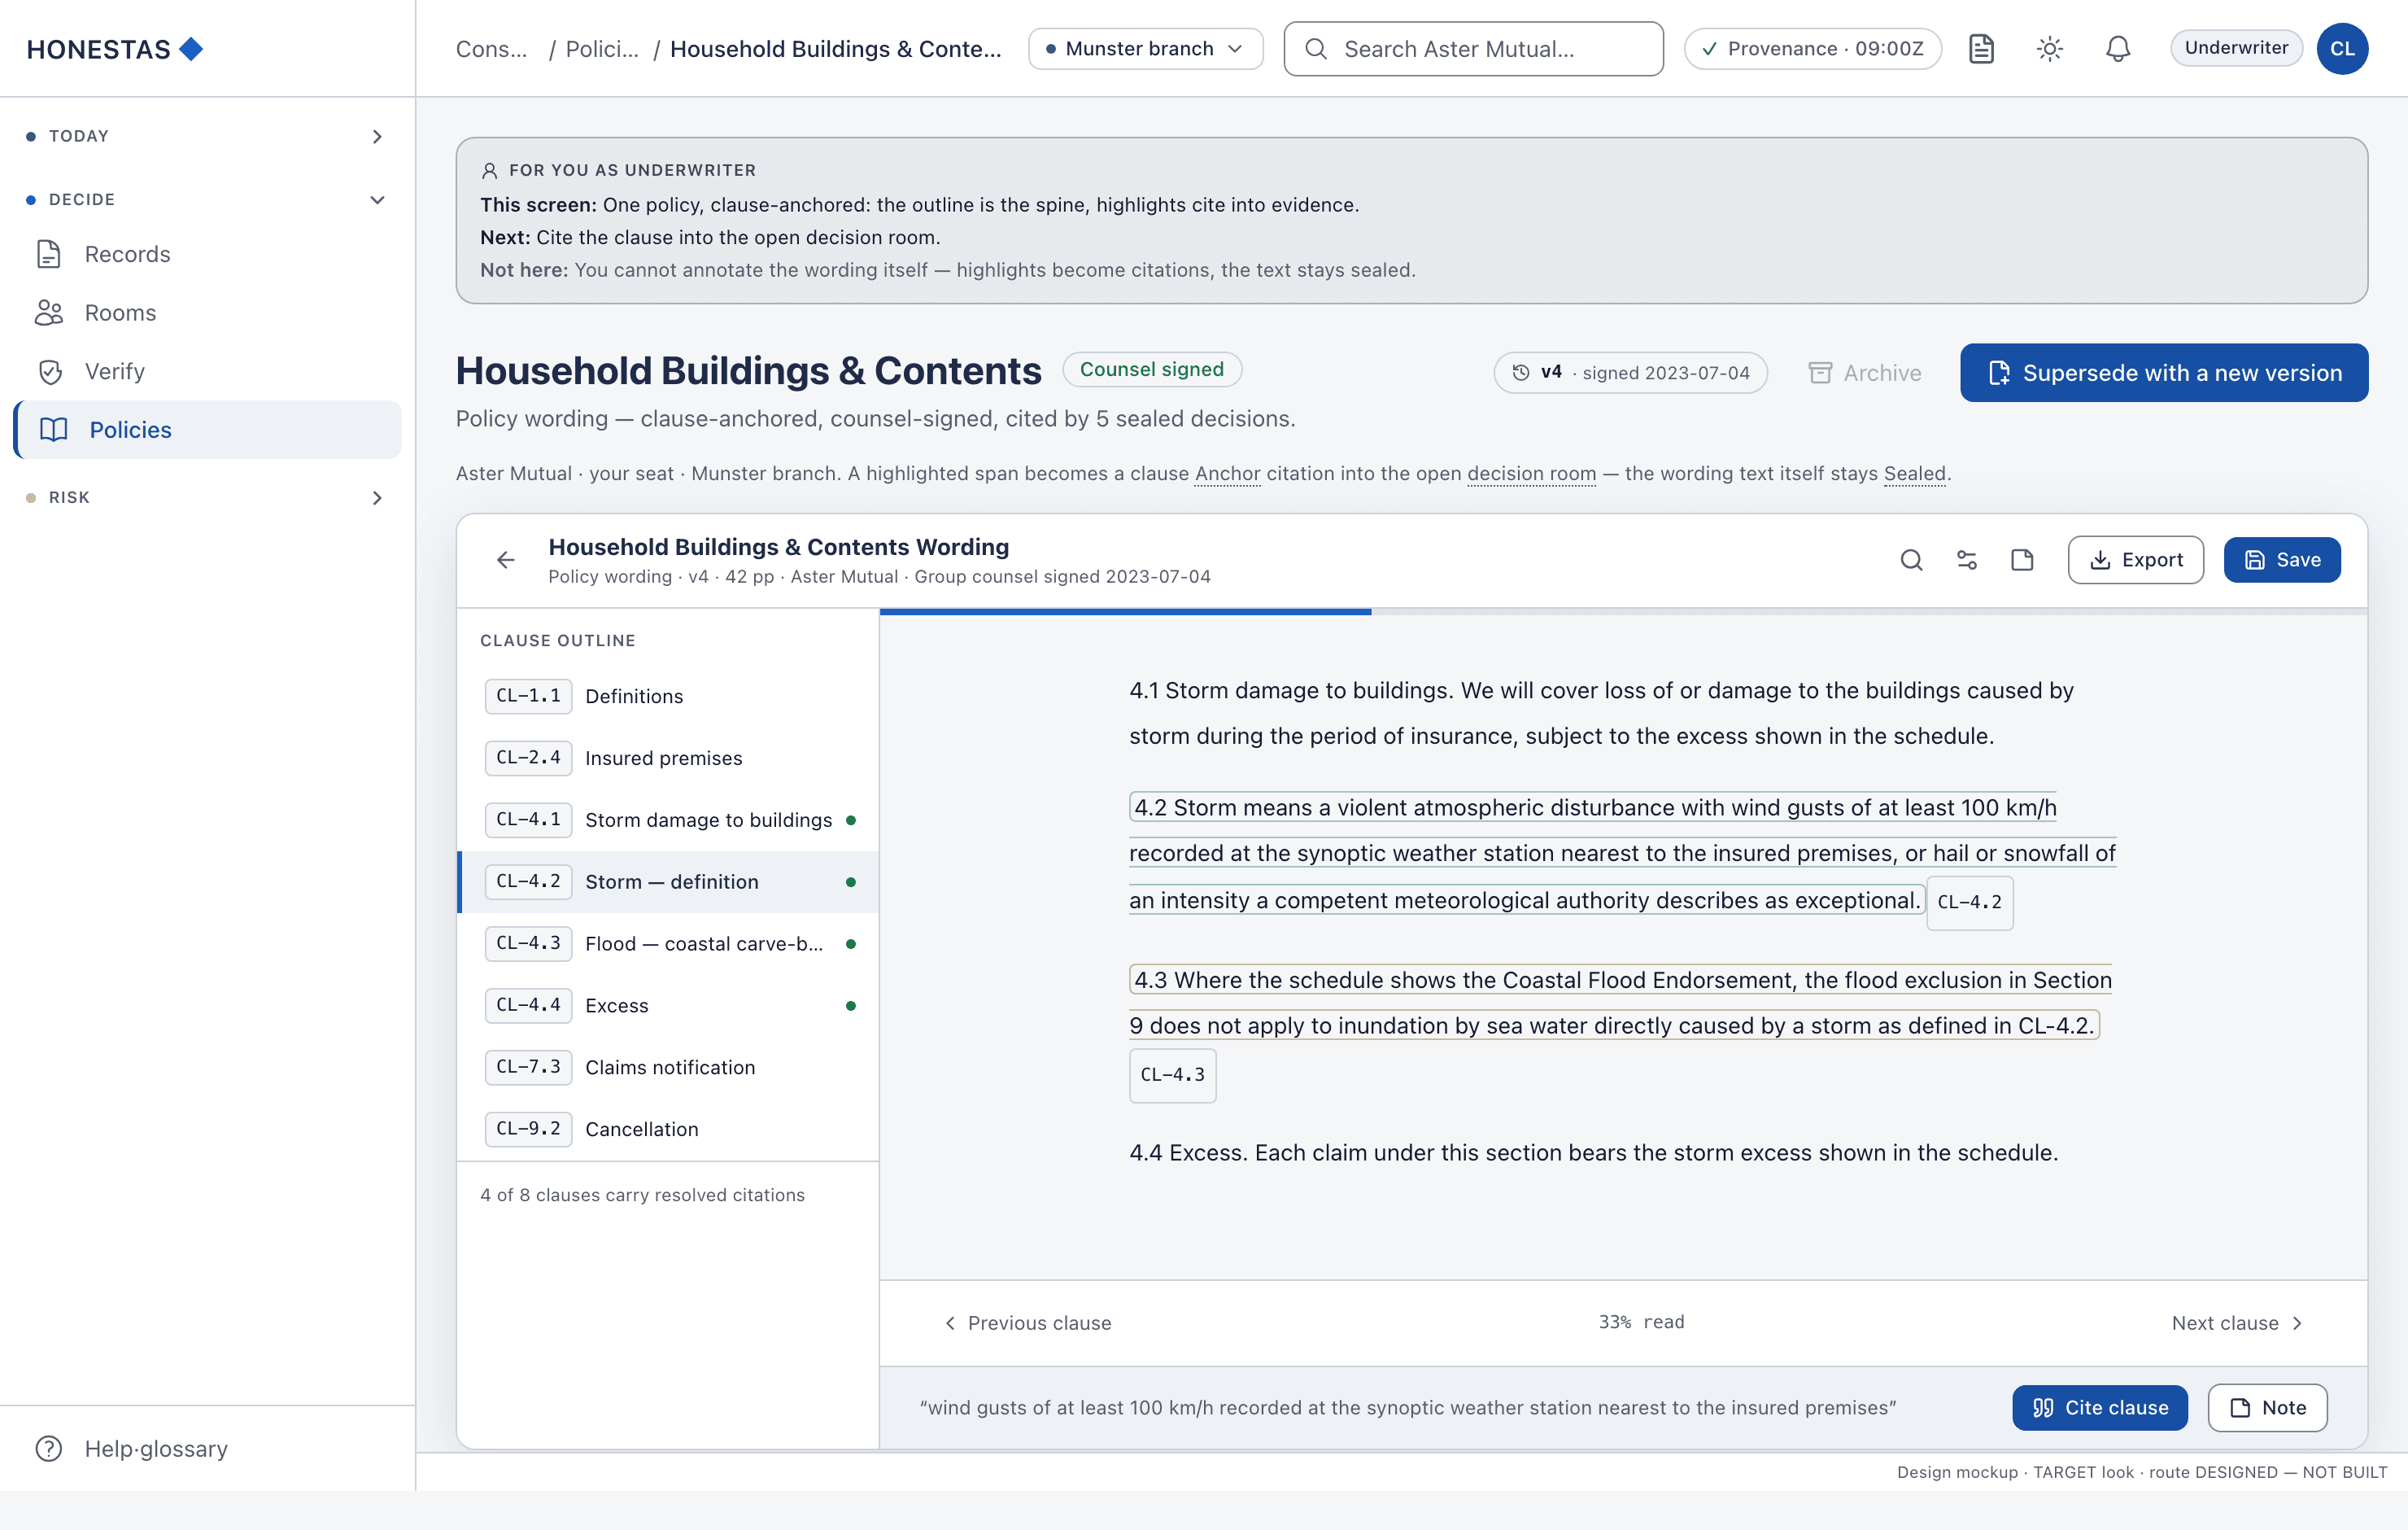Viewport: 2408px width, 1530px height.
Task: Click the decision room glossary term
Action: (1531, 474)
